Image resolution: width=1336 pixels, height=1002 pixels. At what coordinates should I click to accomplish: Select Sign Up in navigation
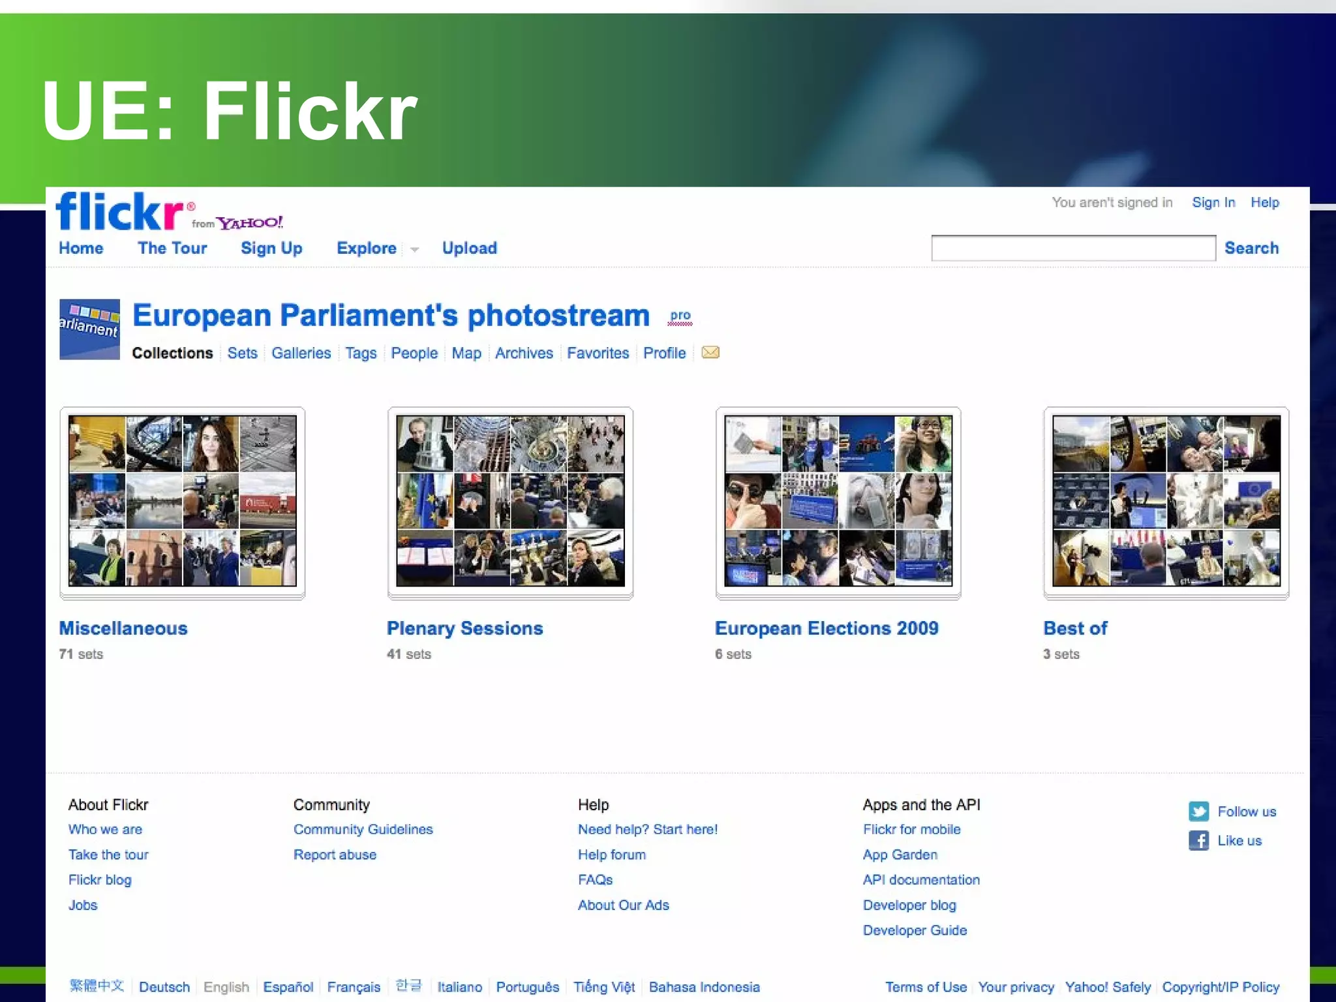tap(271, 249)
